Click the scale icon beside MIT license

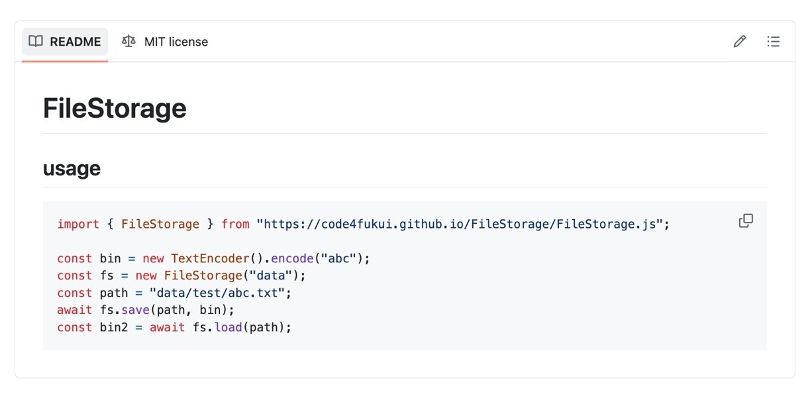(x=128, y=42)
